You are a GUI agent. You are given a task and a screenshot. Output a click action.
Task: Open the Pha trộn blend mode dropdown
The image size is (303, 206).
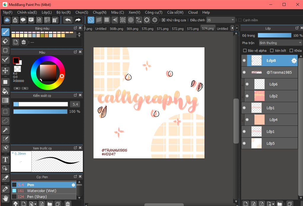tap(280, 43)
